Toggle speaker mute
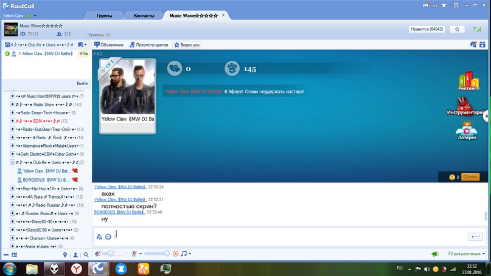This screenshot has width=491, height=276. (x=98, y=254)
